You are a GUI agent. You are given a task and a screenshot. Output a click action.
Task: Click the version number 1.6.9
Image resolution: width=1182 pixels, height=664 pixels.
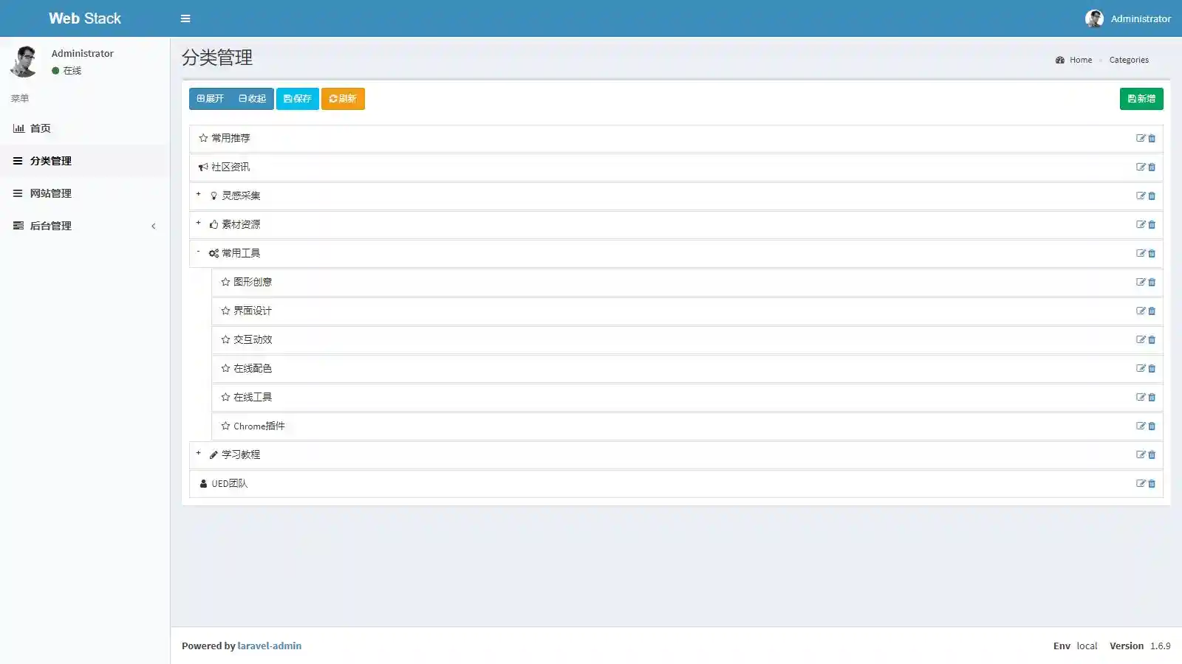(1161, 646)
